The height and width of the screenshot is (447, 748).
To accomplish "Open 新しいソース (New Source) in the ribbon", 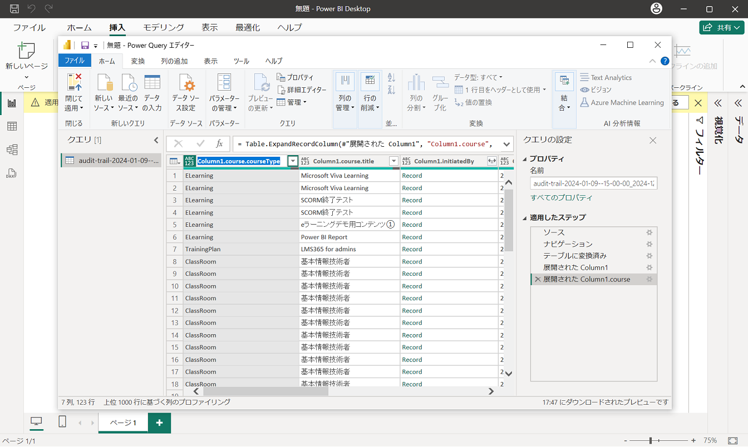I will [x=104, y=93].
